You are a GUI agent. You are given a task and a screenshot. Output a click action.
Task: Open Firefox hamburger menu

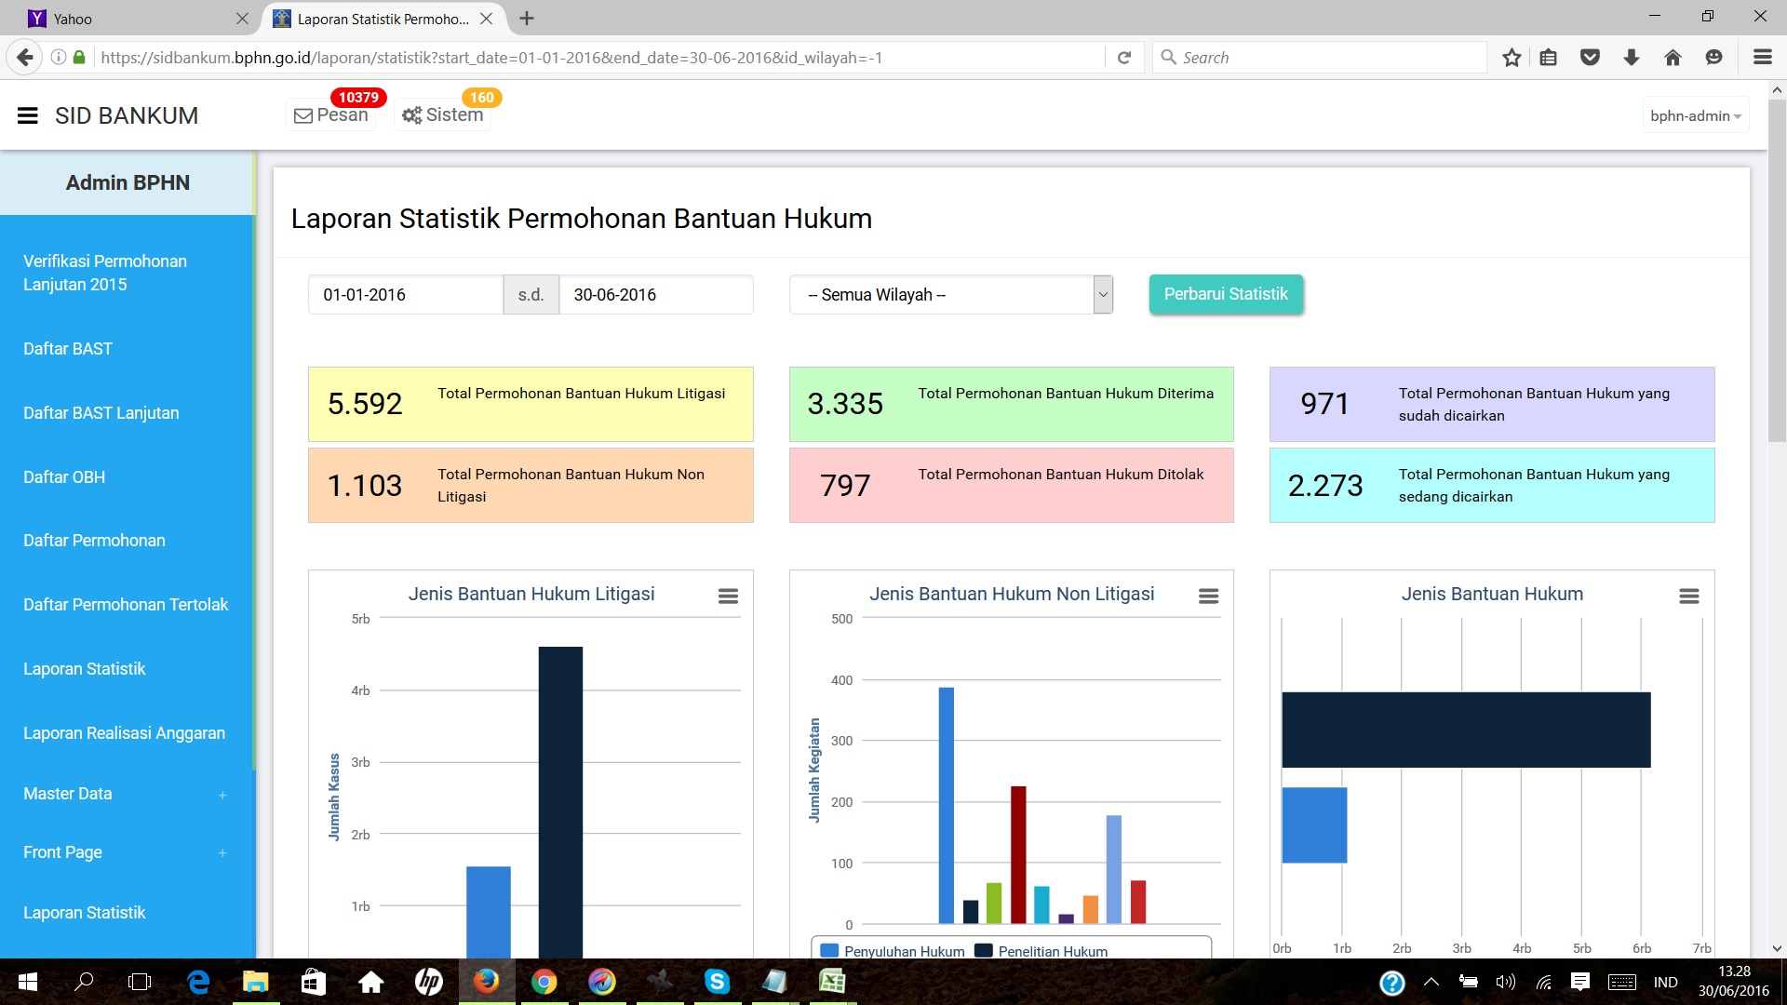click(x=1762, y=58)
